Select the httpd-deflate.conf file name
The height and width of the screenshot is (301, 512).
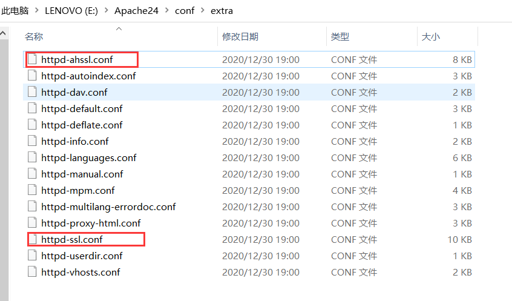(82, 125)
